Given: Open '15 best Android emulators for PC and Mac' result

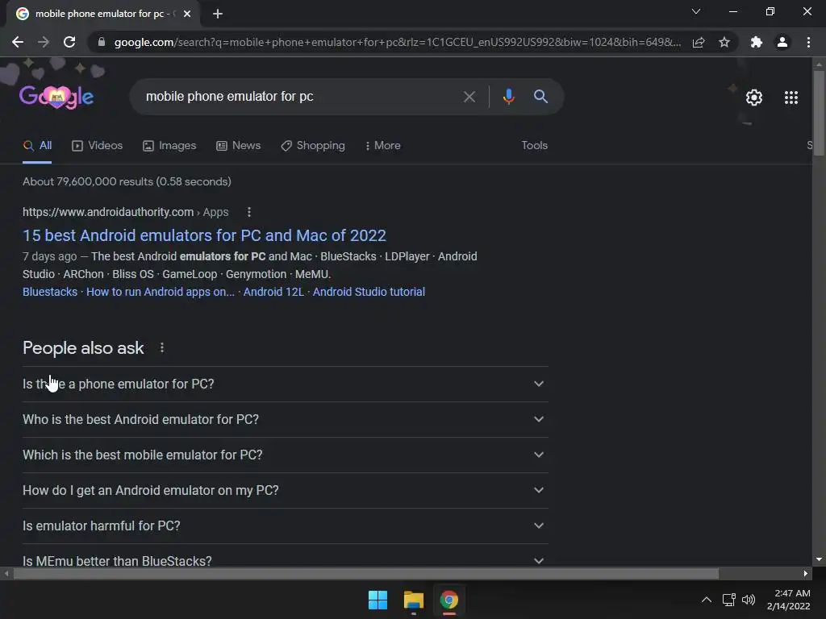Looking at the screenshot, I should pyautogui.click(x=204, y=235).
